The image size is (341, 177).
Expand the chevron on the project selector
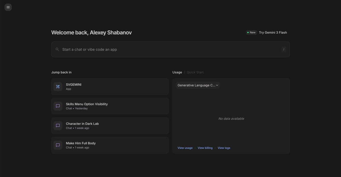[x=217, y=85]
